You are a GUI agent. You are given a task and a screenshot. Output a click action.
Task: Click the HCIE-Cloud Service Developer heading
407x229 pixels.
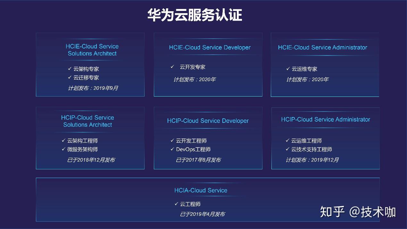pos(210,47)
